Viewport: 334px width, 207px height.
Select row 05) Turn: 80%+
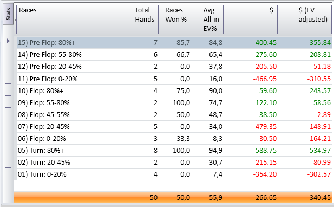click(174, 151)
